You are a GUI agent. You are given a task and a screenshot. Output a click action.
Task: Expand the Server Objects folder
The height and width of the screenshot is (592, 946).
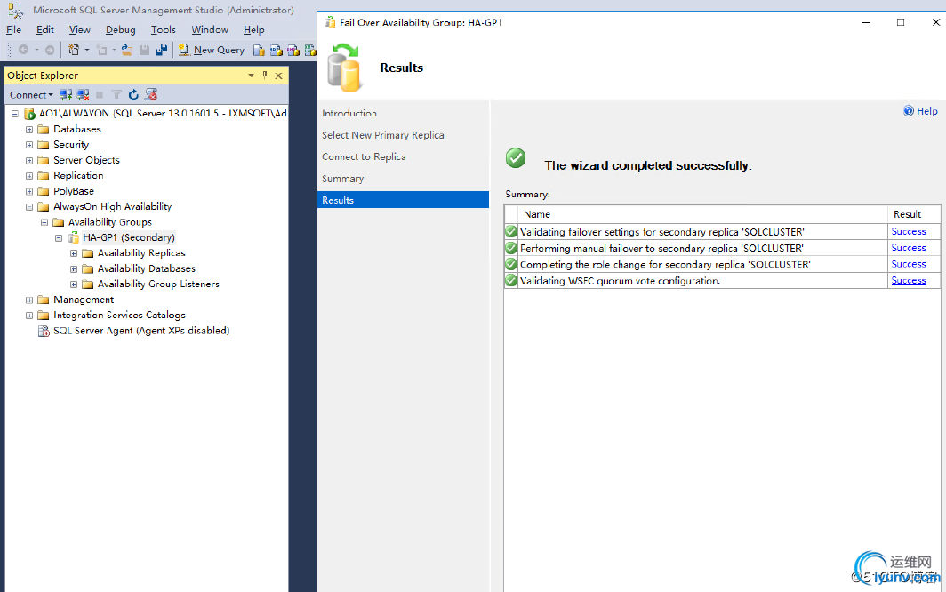pos(29,161)
